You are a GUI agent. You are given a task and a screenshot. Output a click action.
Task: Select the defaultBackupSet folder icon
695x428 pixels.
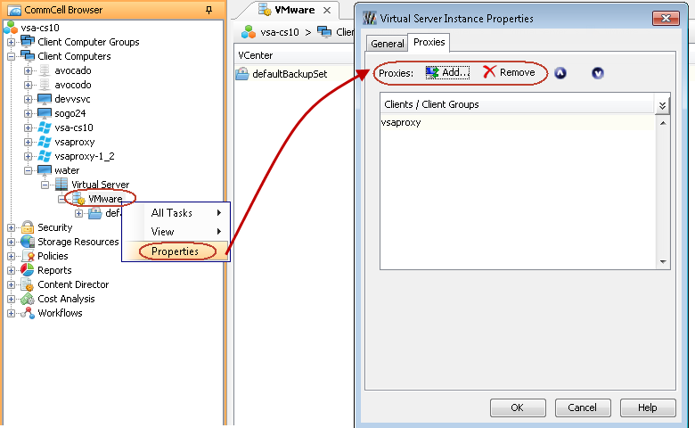point(242,74)
